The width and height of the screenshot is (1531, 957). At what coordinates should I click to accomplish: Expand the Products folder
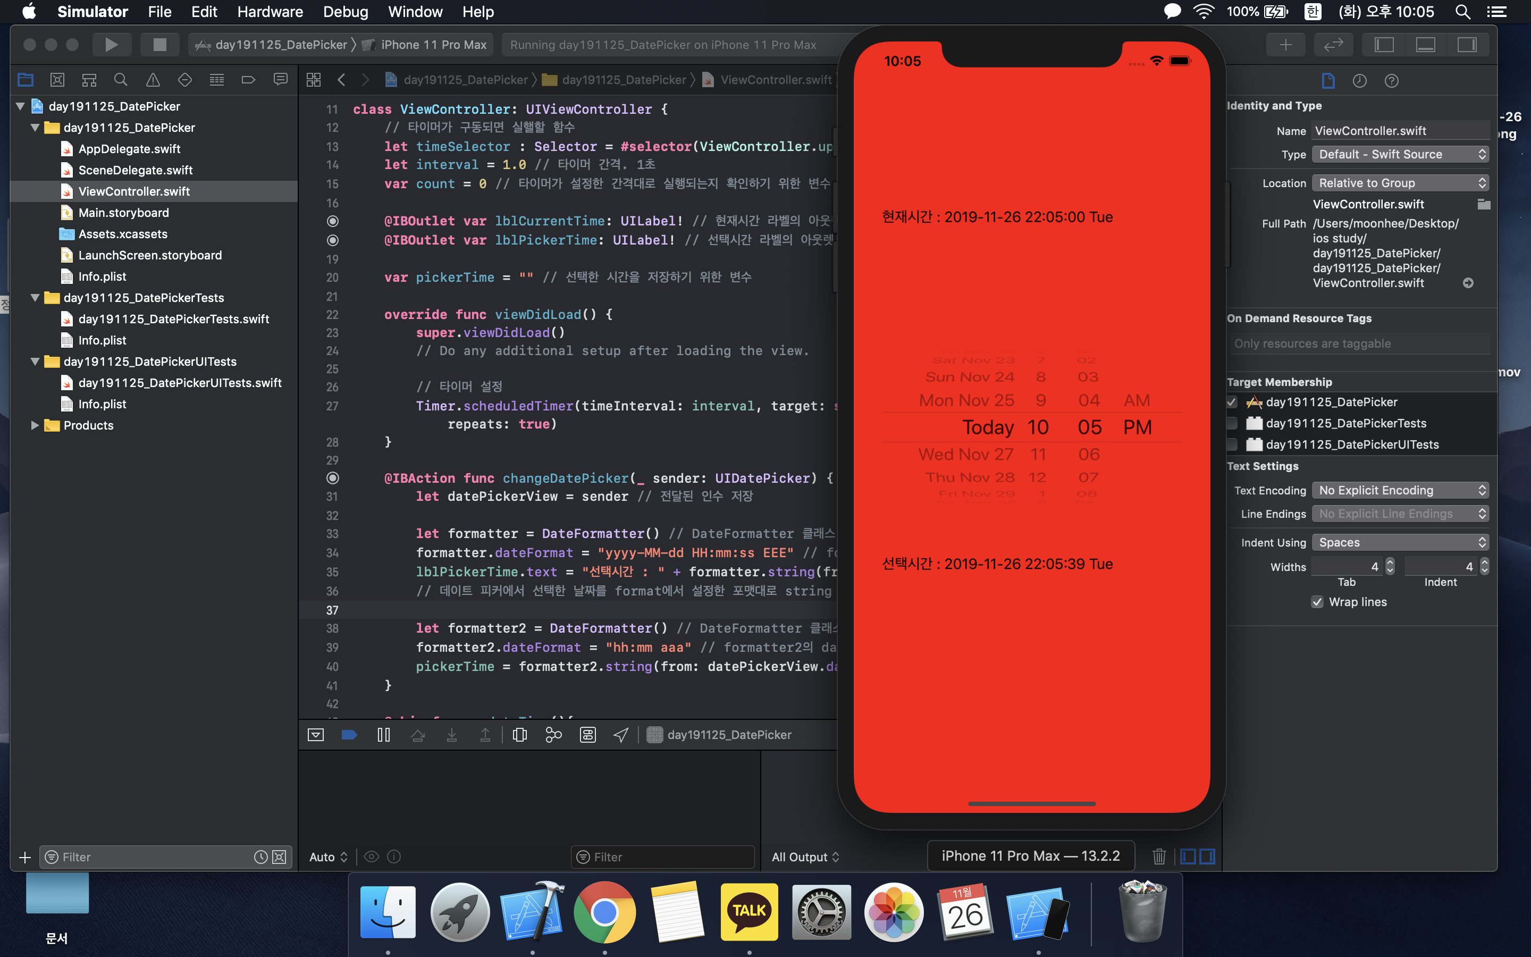coord(35,425)
